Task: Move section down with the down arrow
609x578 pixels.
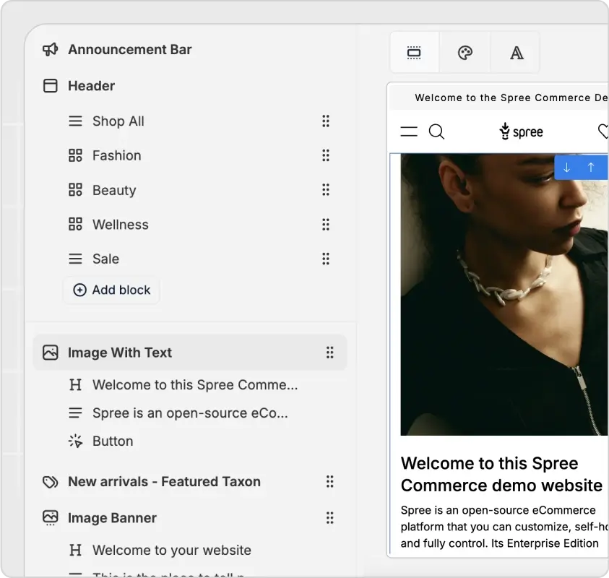Action: [567, 168]
